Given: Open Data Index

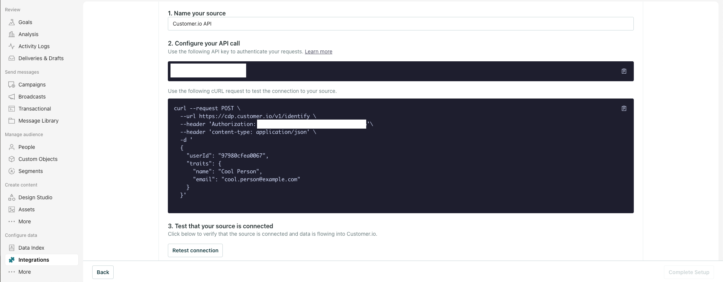Looking at the screenshot, I should (x=31, y=248).
